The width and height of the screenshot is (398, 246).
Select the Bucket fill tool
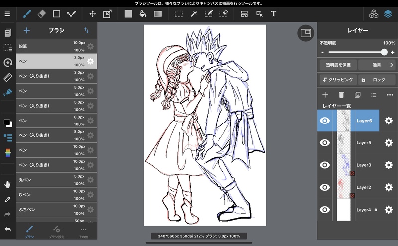pos(142,14)
